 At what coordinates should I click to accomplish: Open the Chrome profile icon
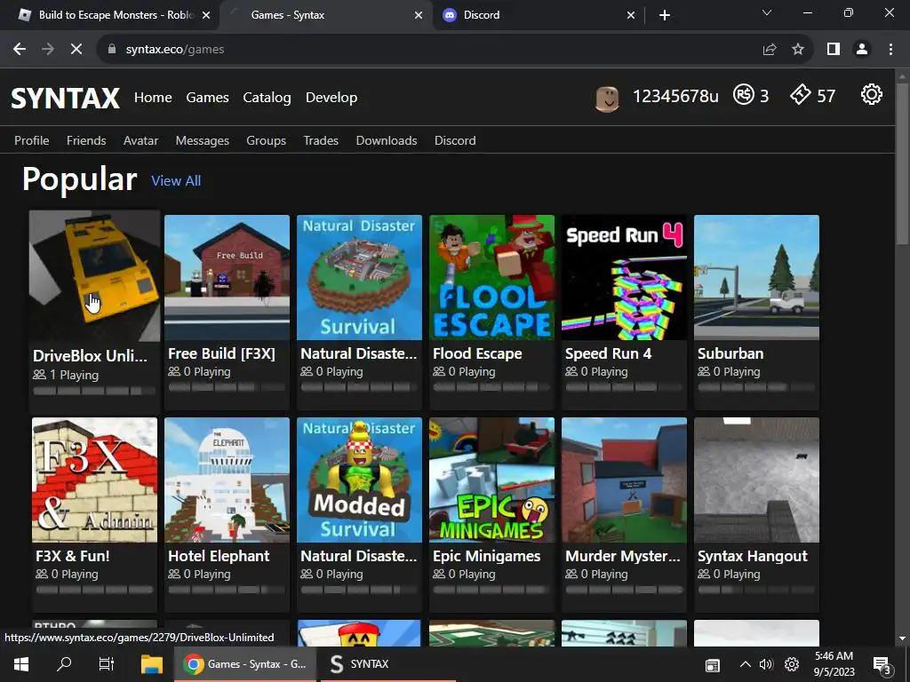point(862,50)
